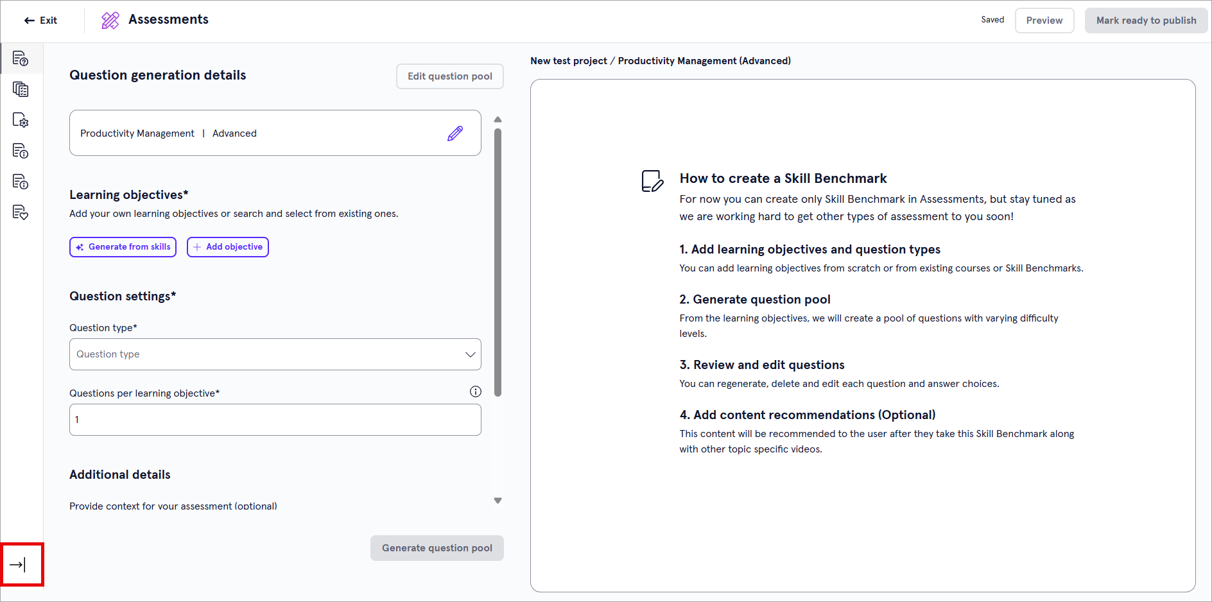Open the checklist pages sidebar icon
This screenshot has height=602, width=1212.
[x=21, y=89]
